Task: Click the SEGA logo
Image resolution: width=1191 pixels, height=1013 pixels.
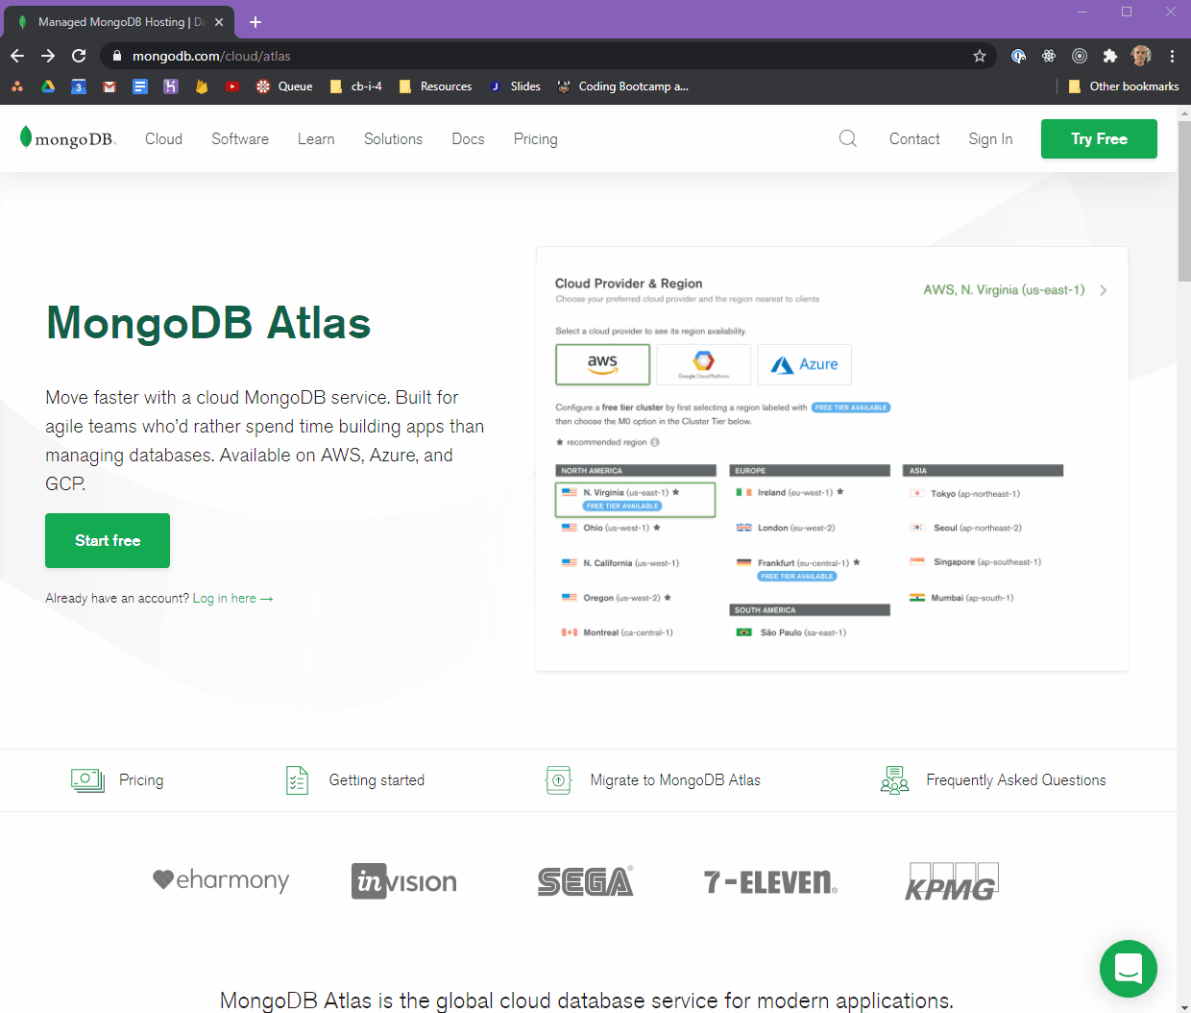Action: [585, 881]
